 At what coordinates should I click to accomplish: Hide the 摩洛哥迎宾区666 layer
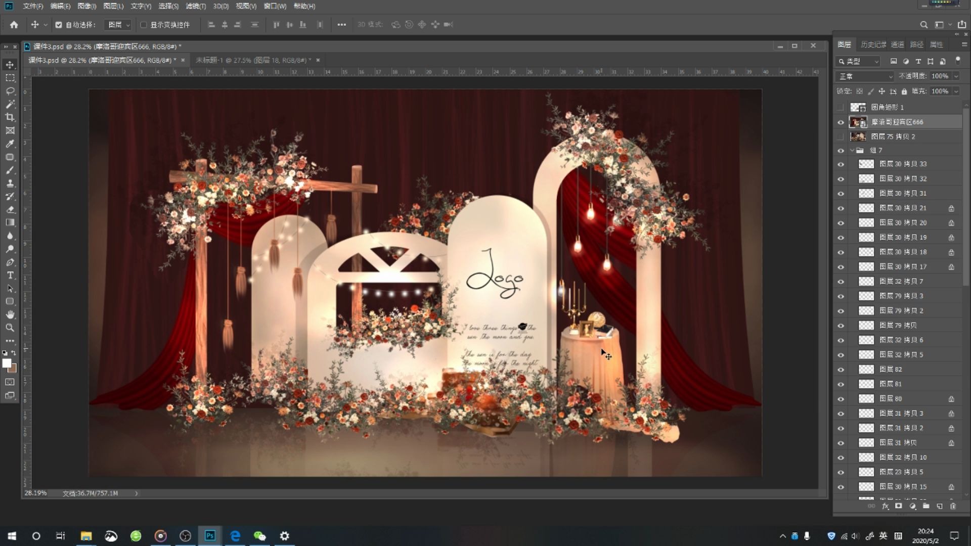[x=841, y=122]
